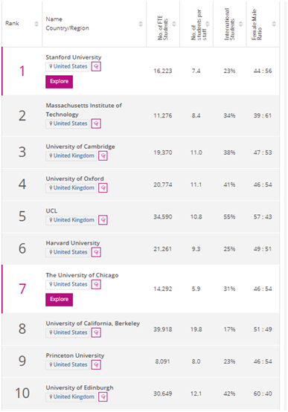Click the pink icon beside Stanford's United States tag

click(x=96, y=66)
